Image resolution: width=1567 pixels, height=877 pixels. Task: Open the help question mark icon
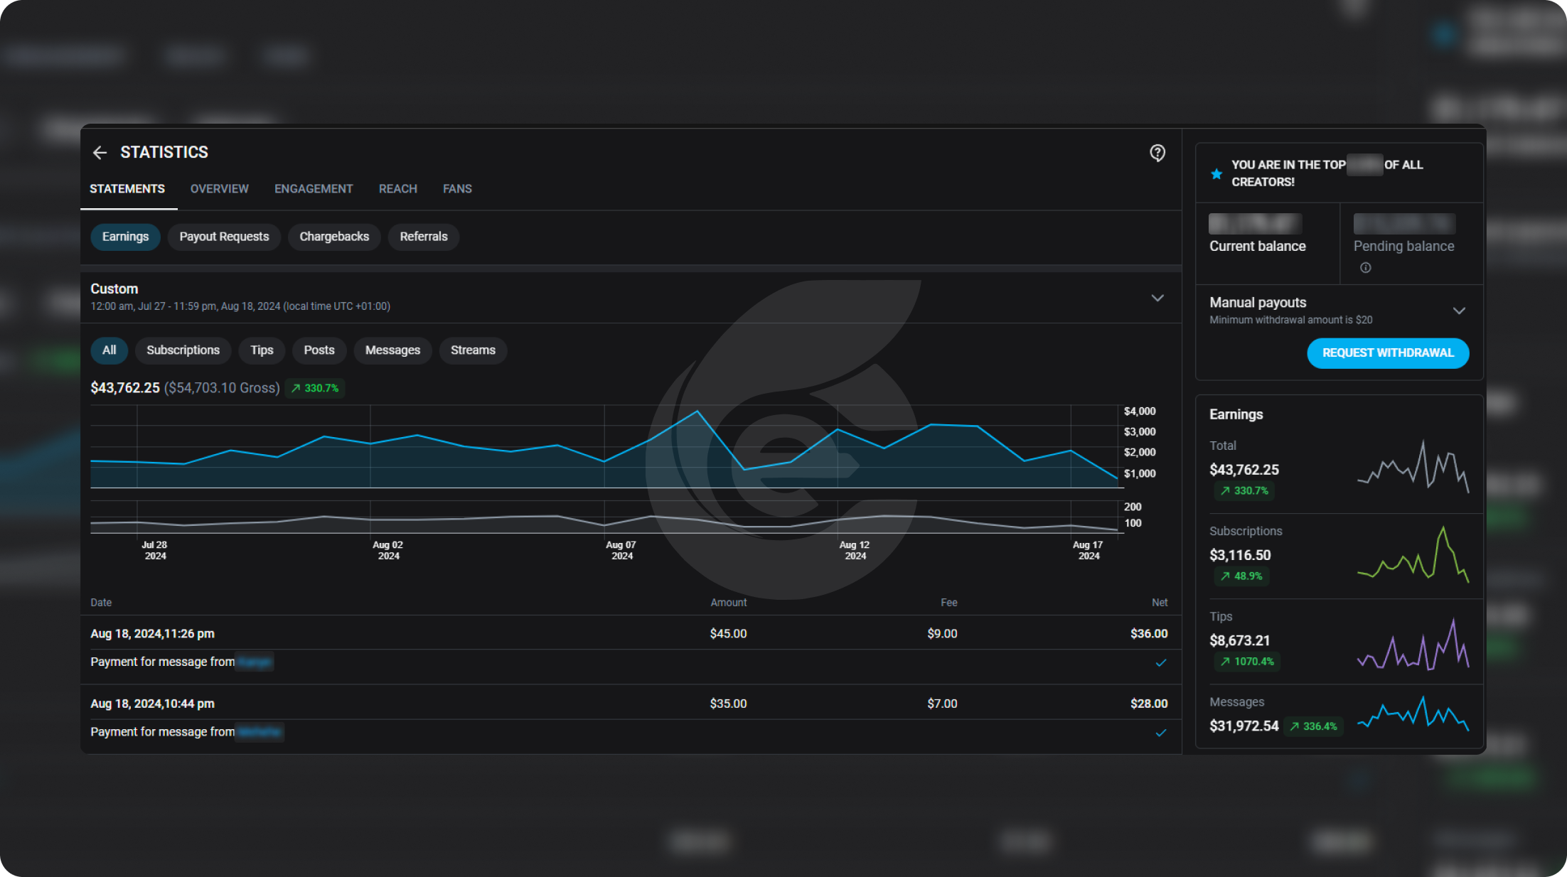(1157, 153)
